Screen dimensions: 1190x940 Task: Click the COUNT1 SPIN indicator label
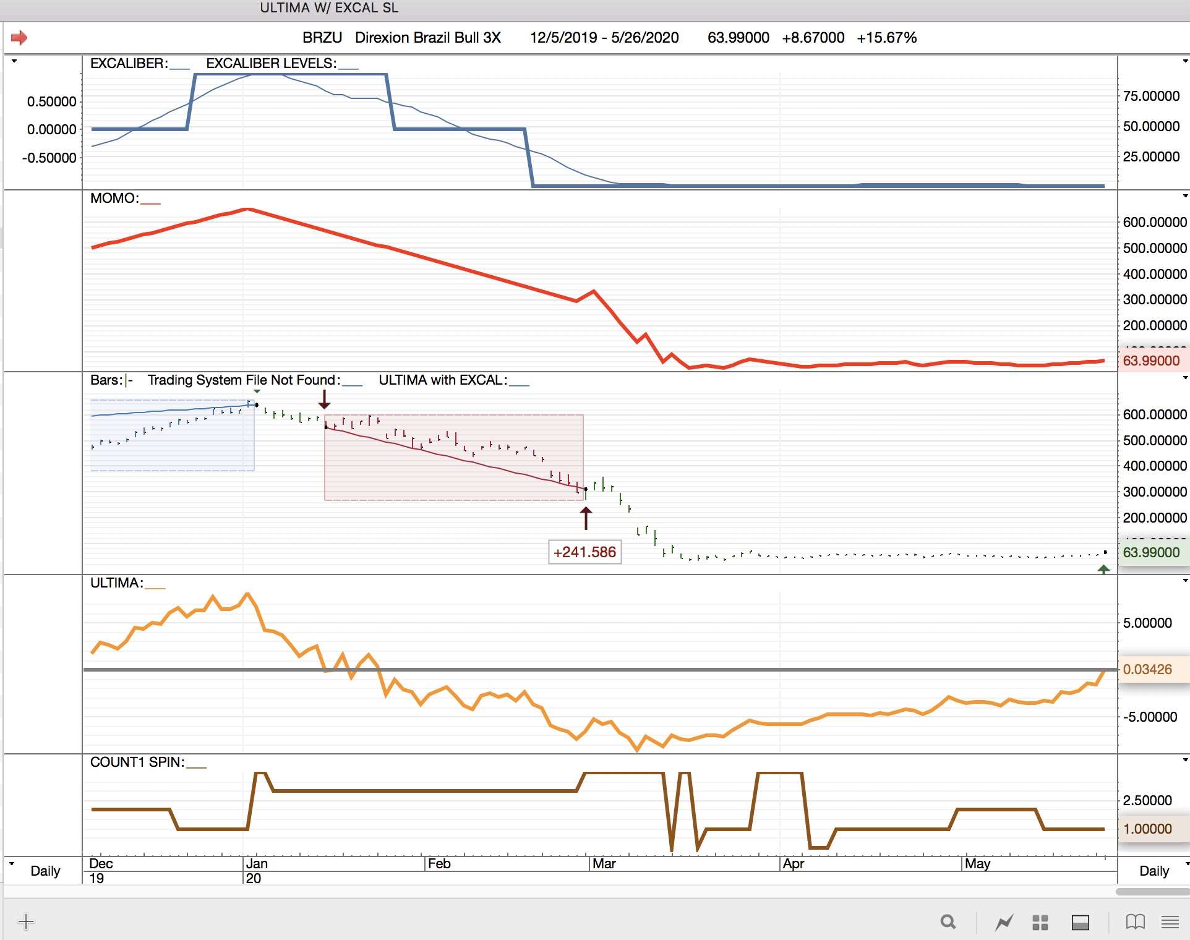(137, 762)
